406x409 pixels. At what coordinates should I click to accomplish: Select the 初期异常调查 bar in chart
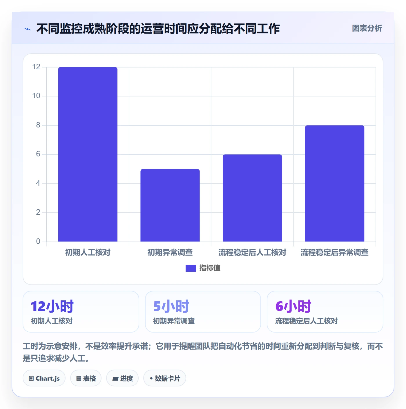coord(170,205)
